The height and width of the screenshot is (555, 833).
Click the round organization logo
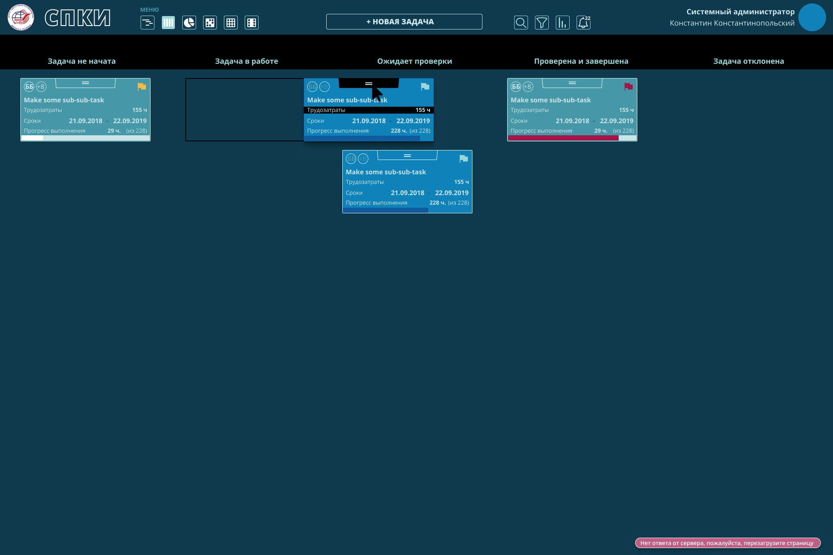coord(21,17)
